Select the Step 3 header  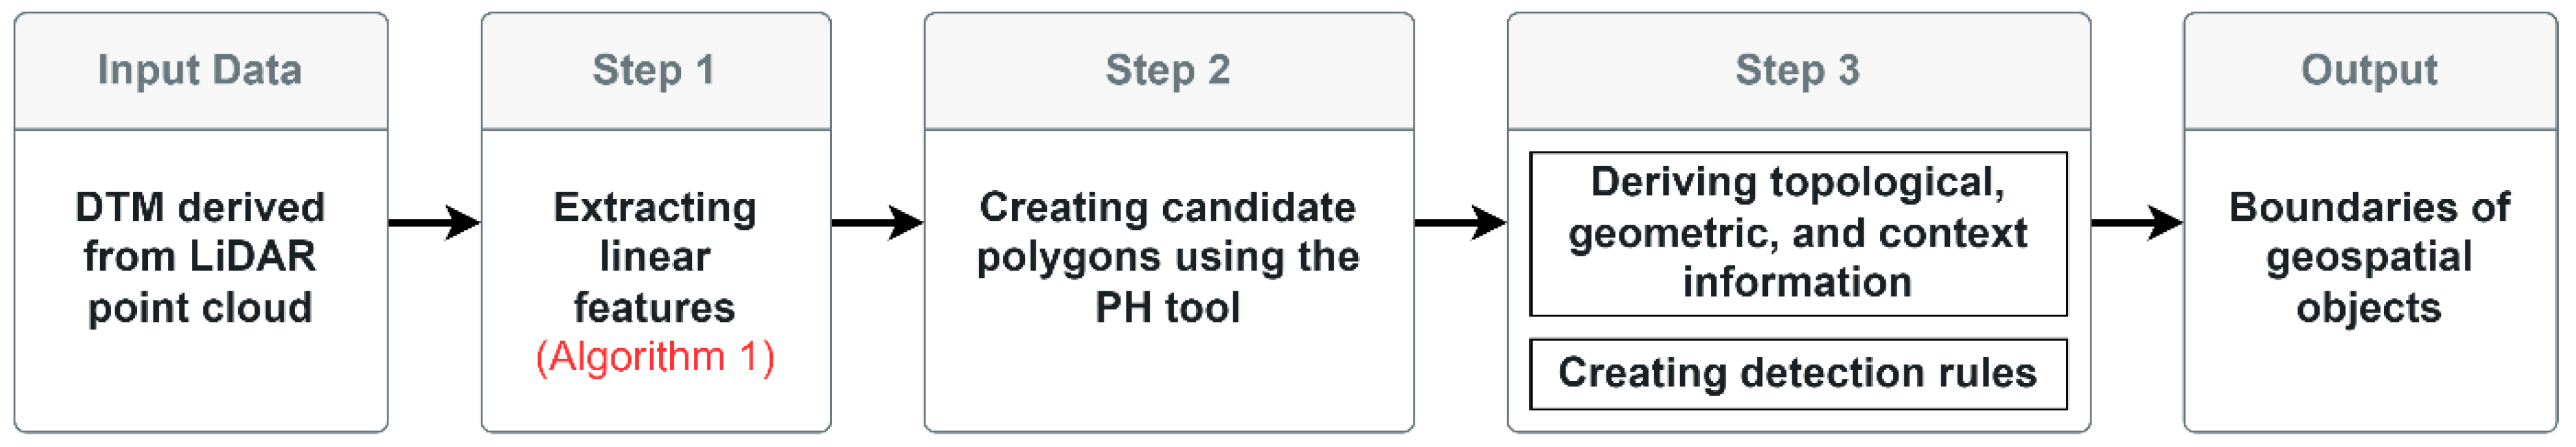(x=1797, y=70)
